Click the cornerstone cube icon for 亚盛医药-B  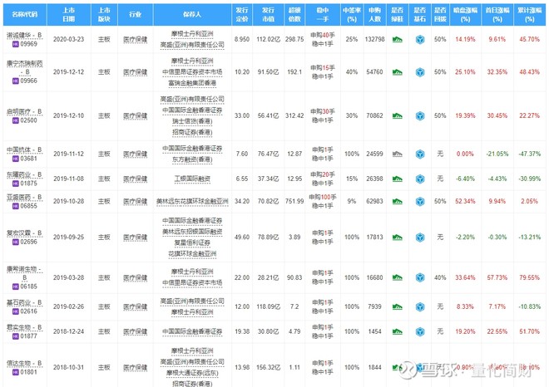pyautogui.click(x=420, y=201)
